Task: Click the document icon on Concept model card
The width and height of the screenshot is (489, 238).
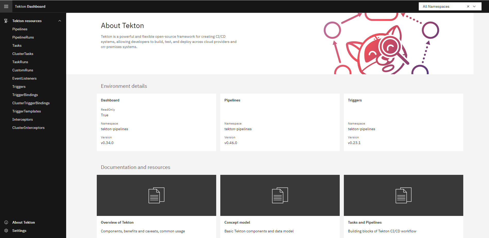Action: point(280,195)
